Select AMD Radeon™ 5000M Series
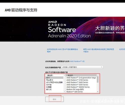Viewport: 125px width, 105px height. click(x=81, y=87)
